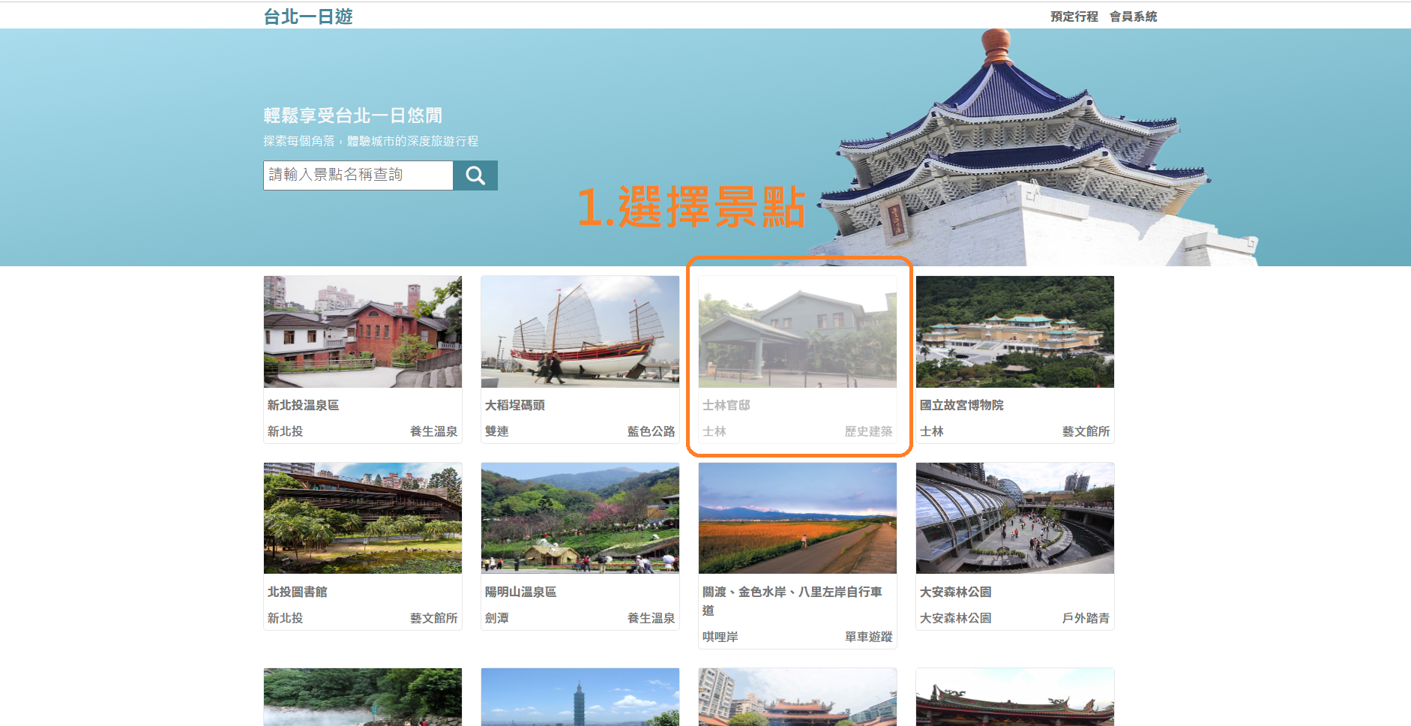Focus the attraction name search field
This screenshot has width=1411, height=726.
click(358, 175)
